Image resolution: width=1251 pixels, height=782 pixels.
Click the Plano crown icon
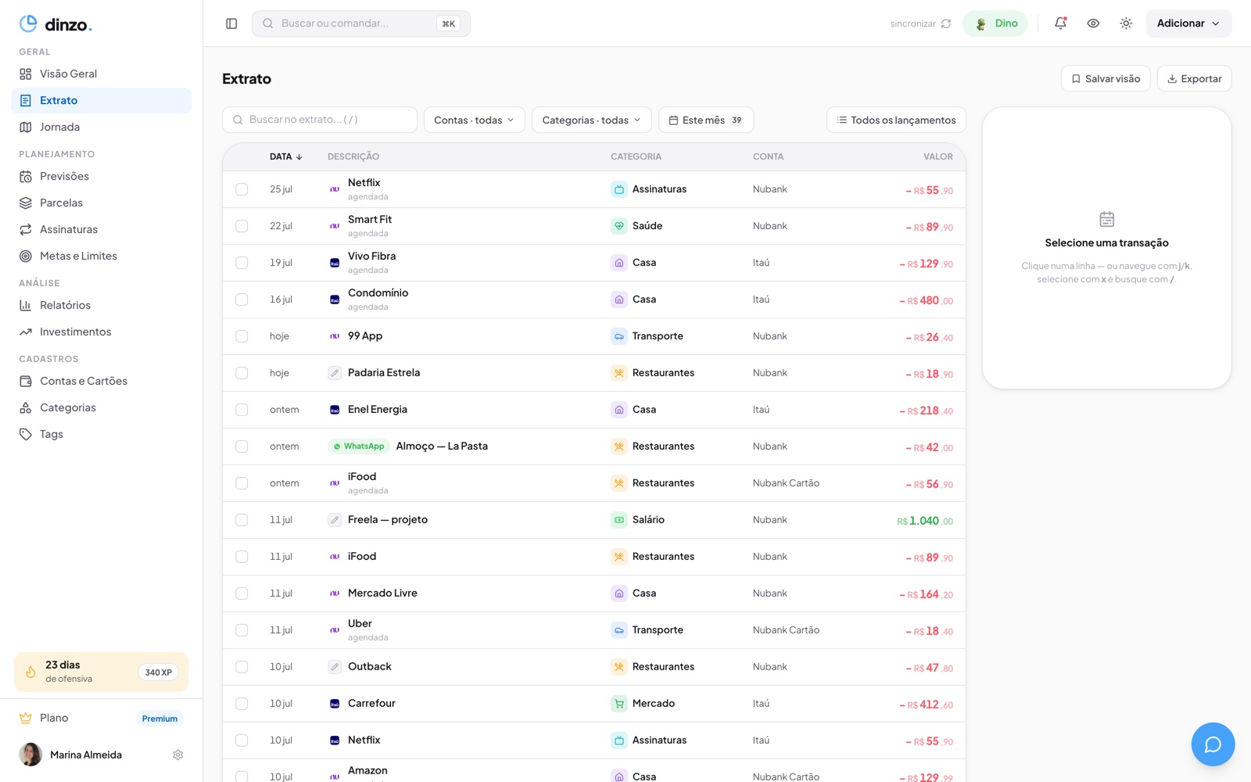point(26,718)
